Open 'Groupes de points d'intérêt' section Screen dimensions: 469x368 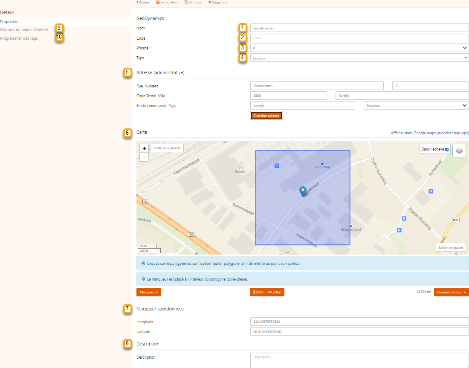click(x=24, y=30)
